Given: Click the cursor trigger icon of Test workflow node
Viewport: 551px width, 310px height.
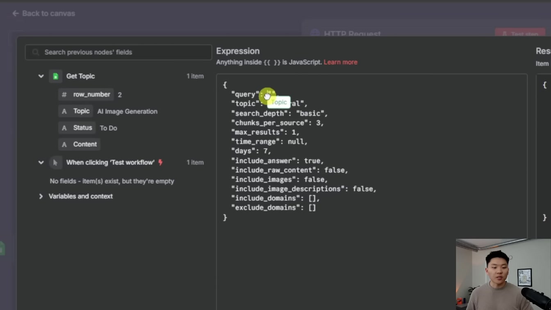Looking at the screenshot, I should pyautogui.click(x=55, y=162).
